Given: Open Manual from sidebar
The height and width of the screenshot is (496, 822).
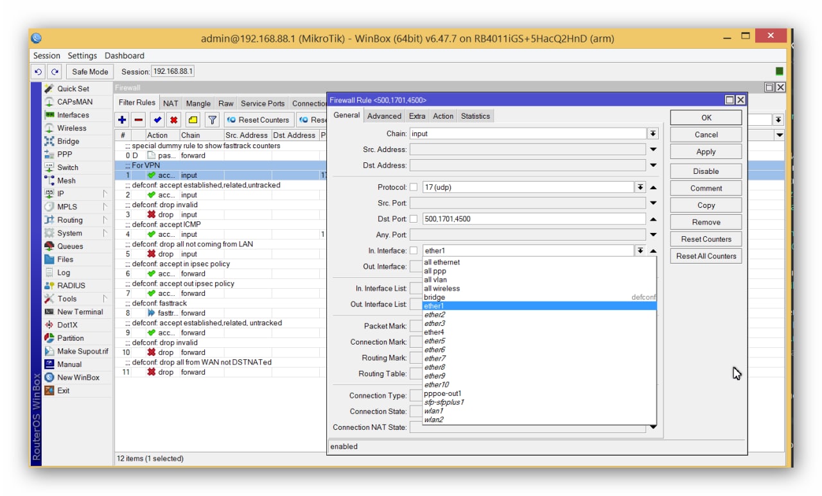Looking at the screenshot, I should point(69,364).
